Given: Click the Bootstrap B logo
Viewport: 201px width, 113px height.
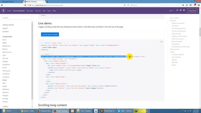Looking at the screenshot, I should pos(3,11).
